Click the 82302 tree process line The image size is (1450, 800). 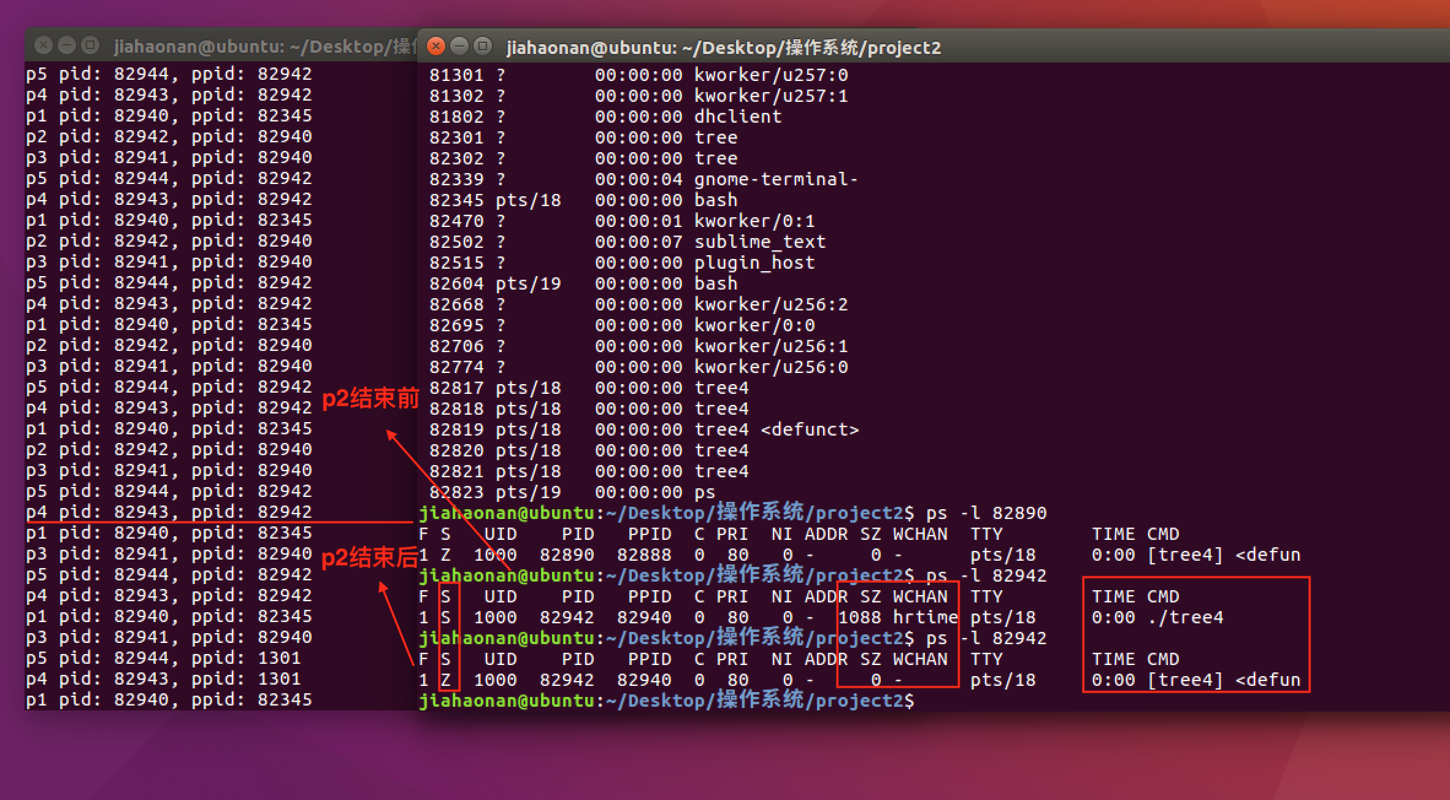[x=583, y=158]
